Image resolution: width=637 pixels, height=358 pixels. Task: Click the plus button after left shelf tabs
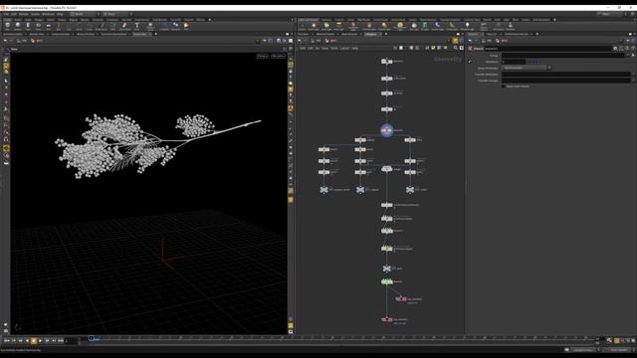point(210,20)
